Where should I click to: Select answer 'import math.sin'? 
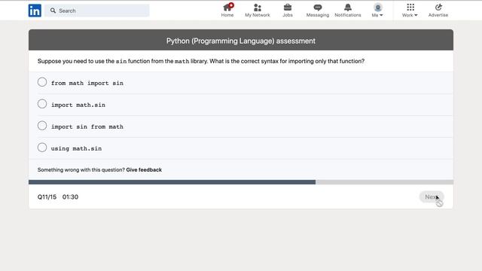click(42, 104)
